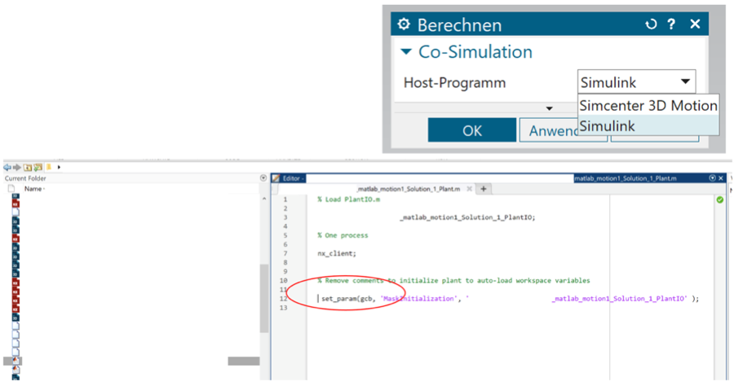Click the 'auto-load workspace variables' comment line
The height and width of the screenshot is (386, 734).
453,280
